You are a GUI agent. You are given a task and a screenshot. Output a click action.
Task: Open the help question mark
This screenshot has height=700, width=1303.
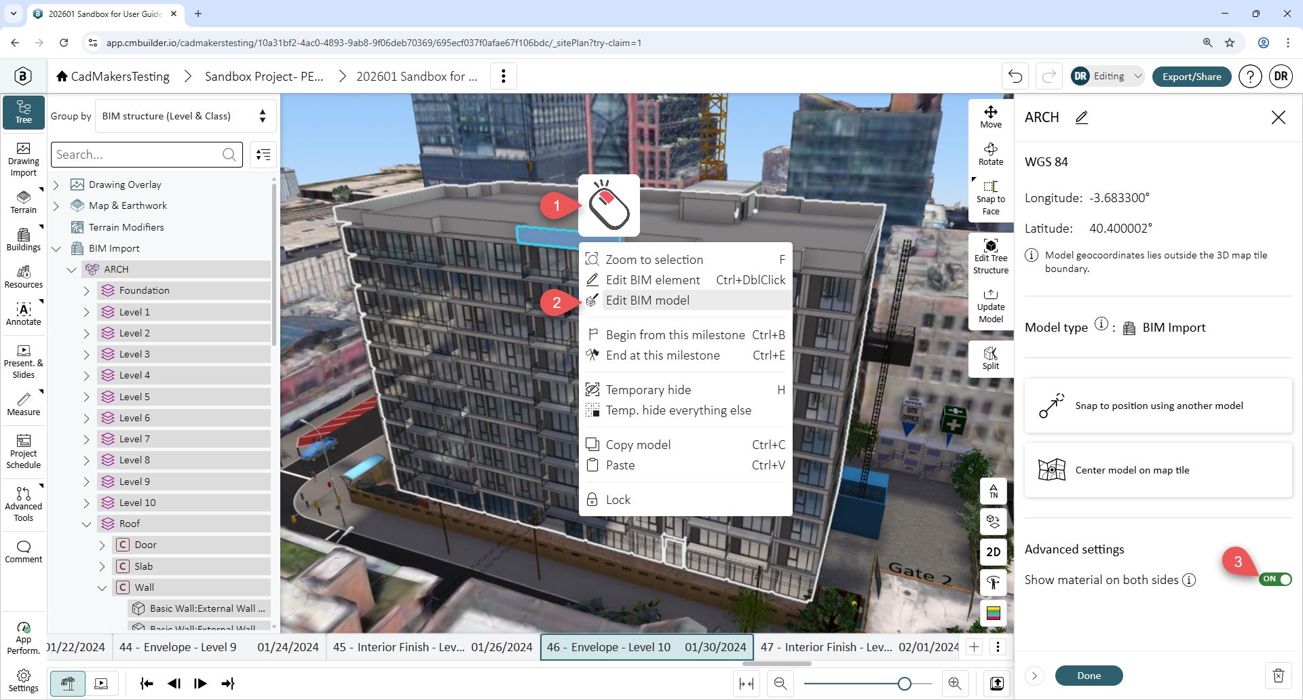[1250, 76]
